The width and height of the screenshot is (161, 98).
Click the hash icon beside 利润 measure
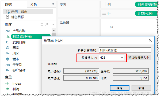pyautogui.click(x=8, y=89)
